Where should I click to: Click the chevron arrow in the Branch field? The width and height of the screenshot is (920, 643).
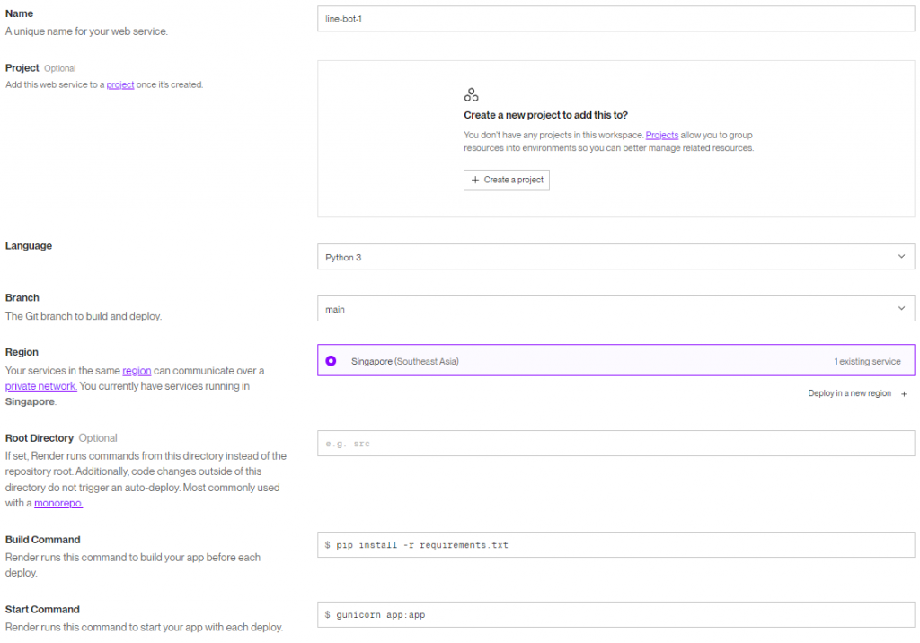click(902, 309)
